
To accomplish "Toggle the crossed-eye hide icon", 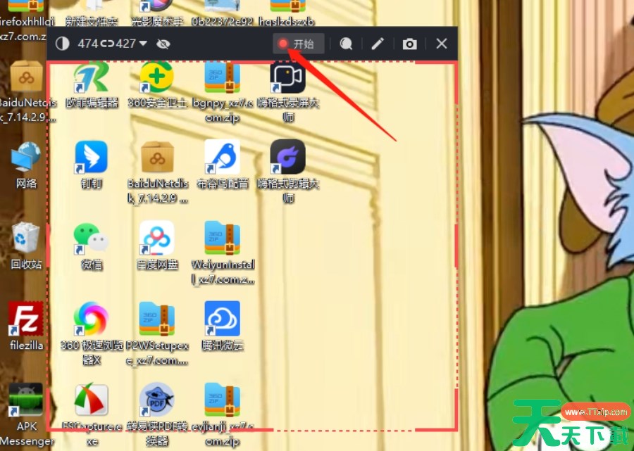I will coord(163,44).
